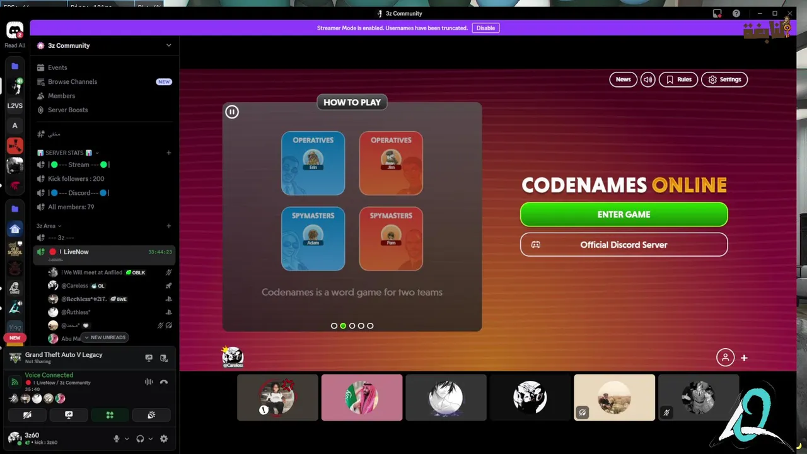Viewport: 807px width, 454px height.
Task: Click the ENTER GAME button
Action: pos(624,214)
